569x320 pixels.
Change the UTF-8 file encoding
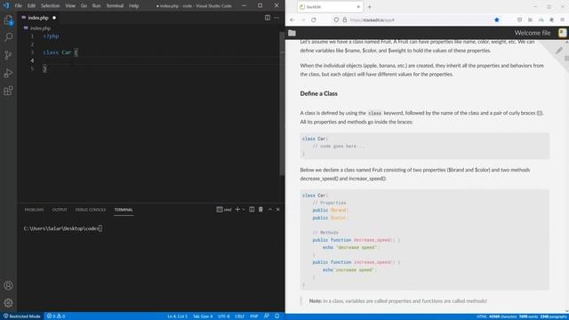tap(223, 316)
